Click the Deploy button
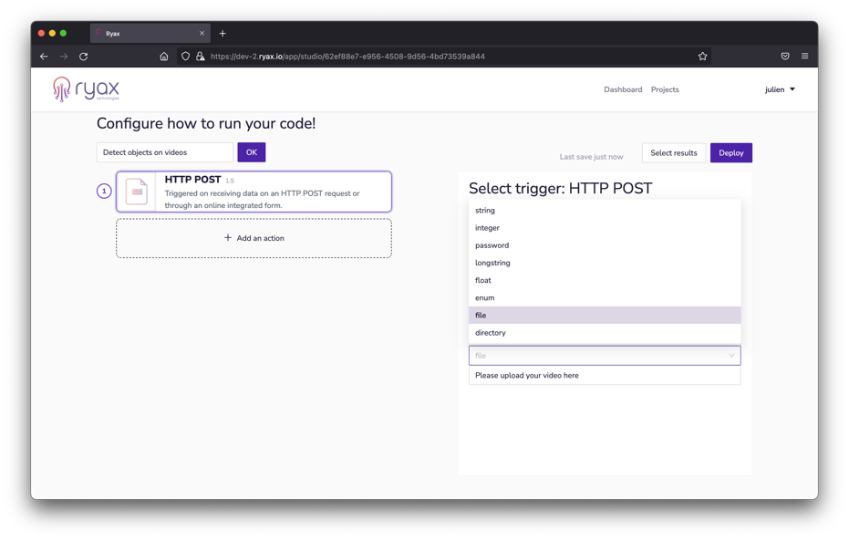This screenshot has height=540, width=849. tap(730, 153)
